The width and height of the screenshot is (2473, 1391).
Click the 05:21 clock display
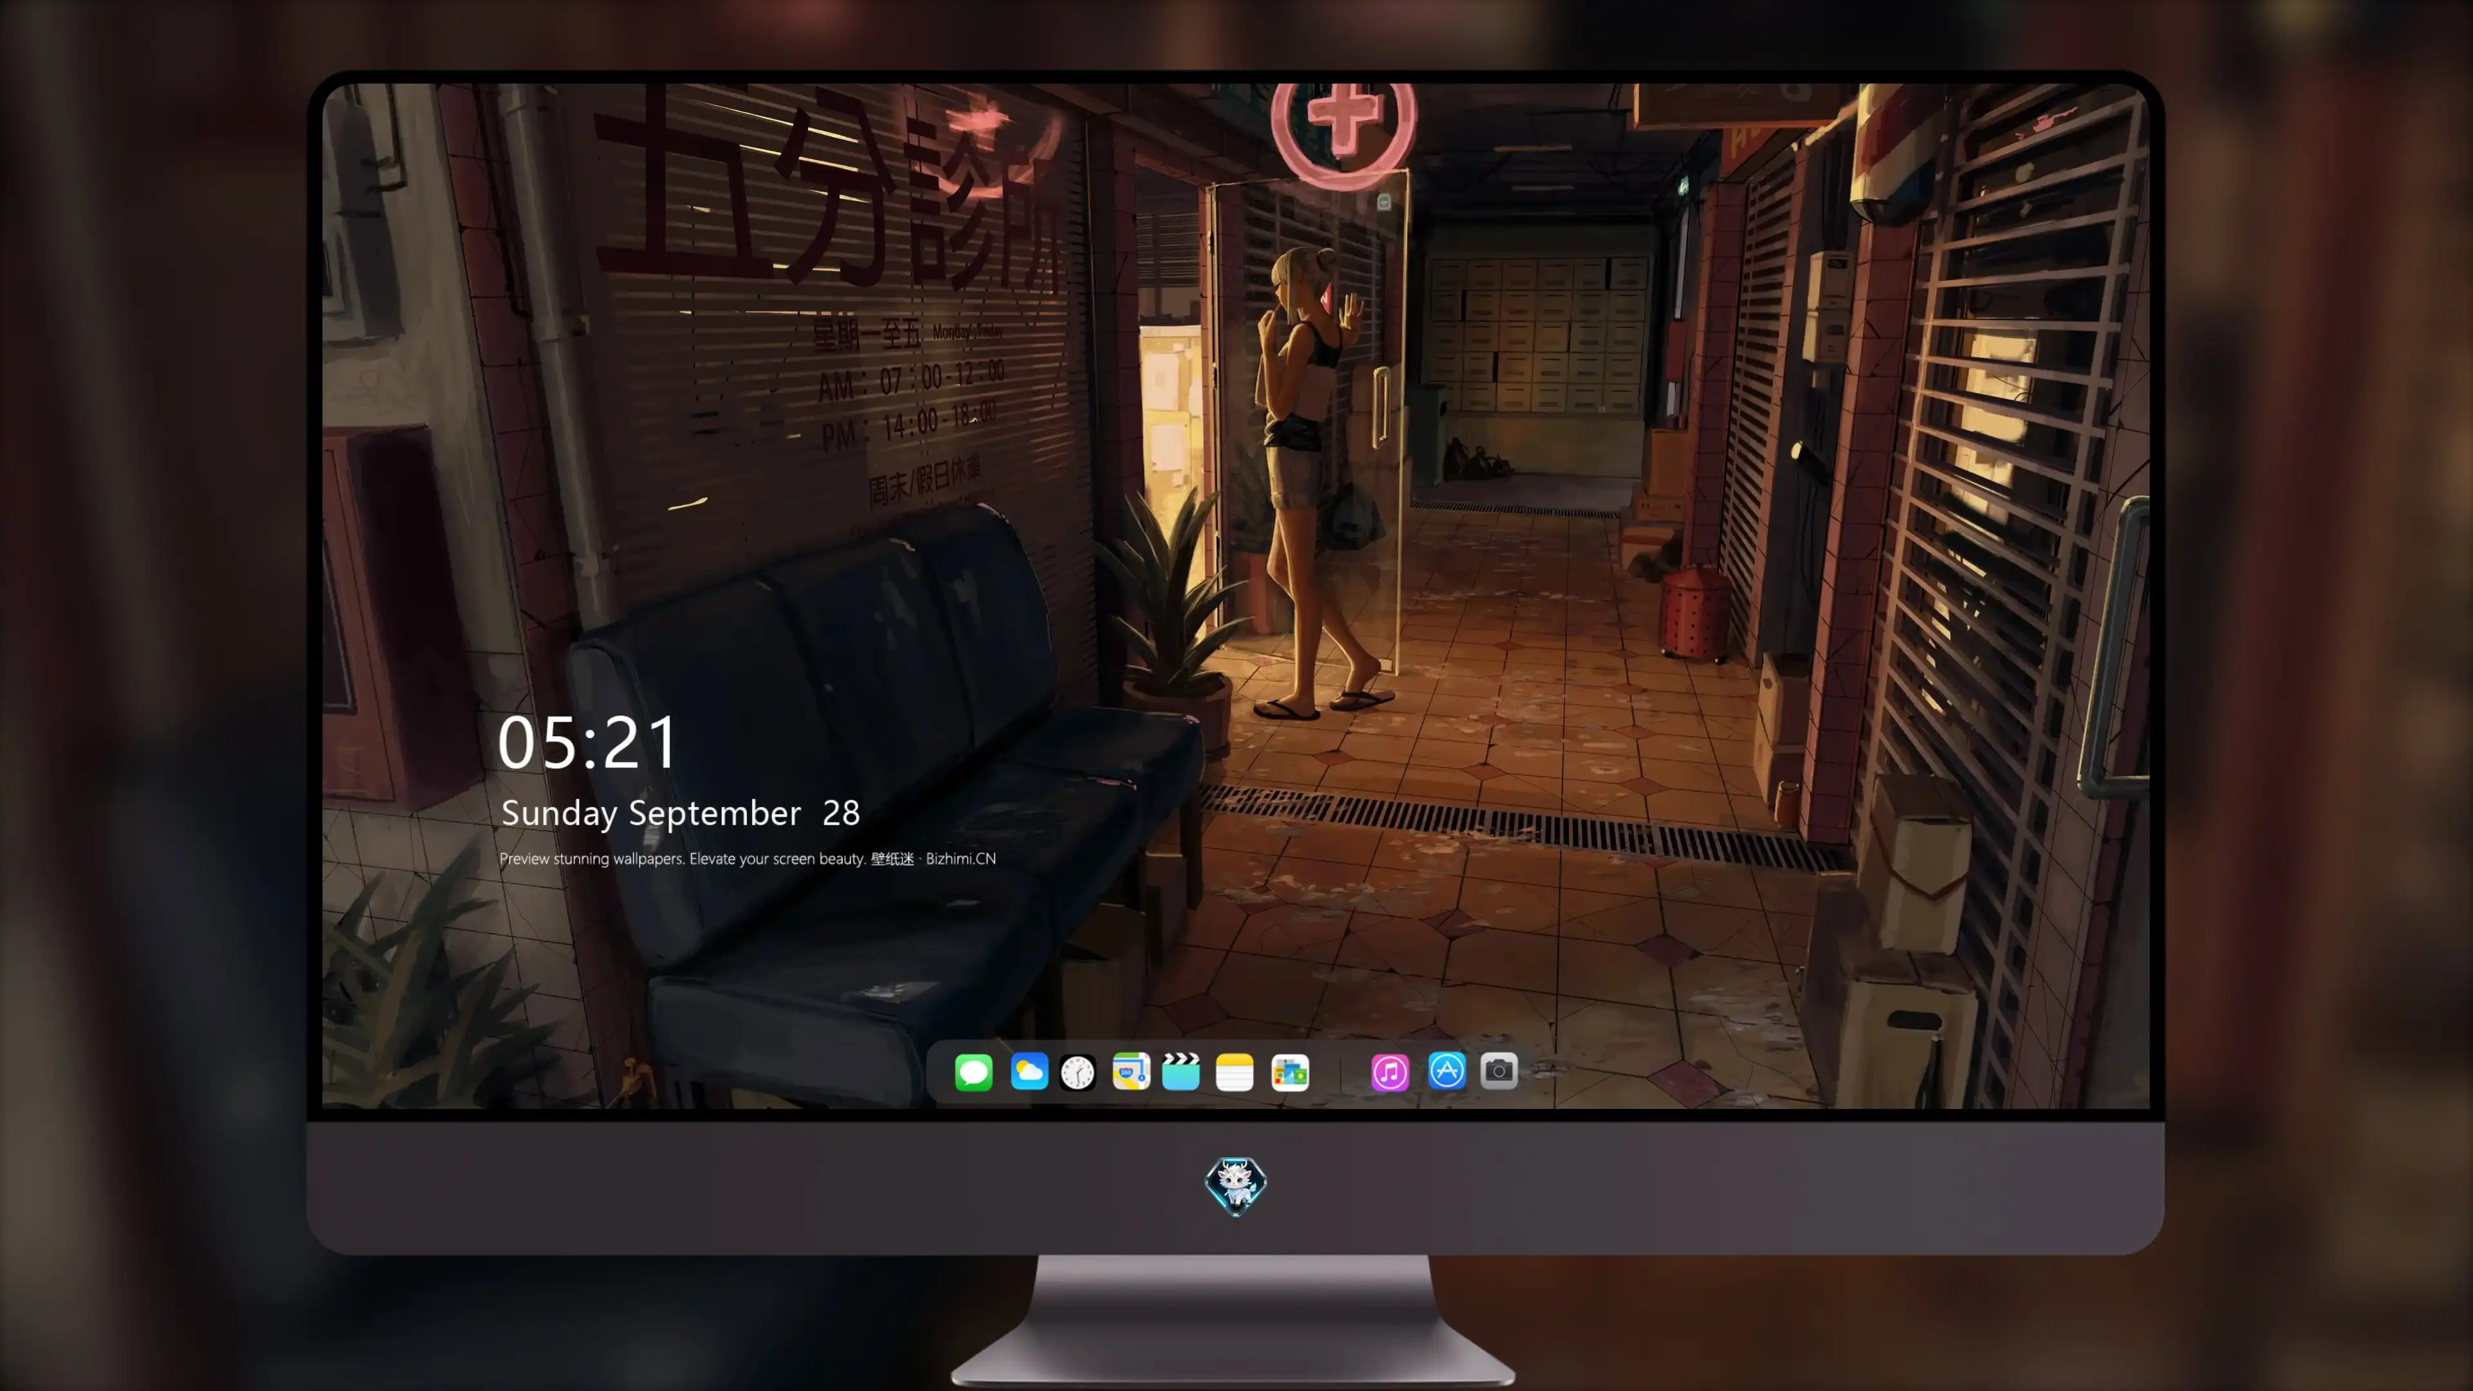click(x=587, y=742)
